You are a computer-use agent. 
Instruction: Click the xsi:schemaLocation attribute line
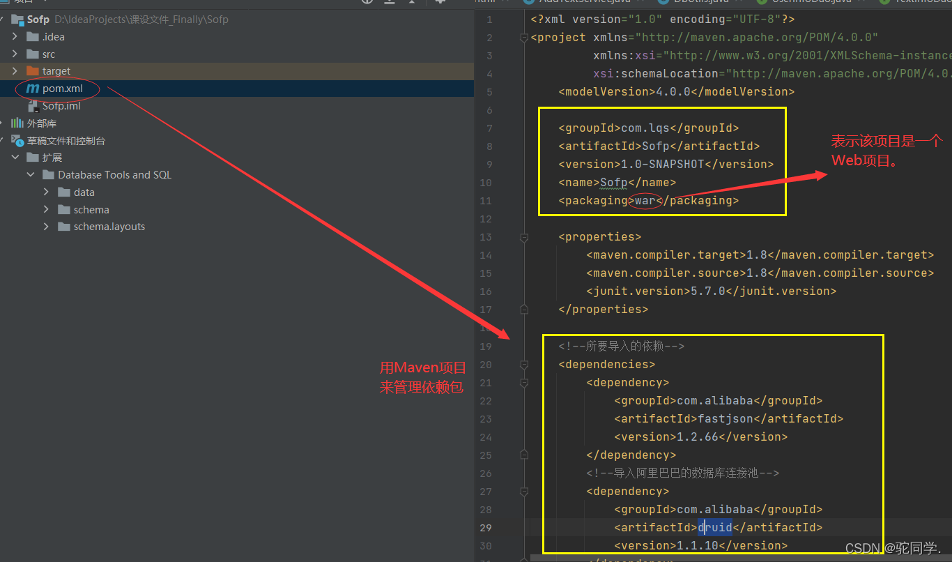[772, 73]
